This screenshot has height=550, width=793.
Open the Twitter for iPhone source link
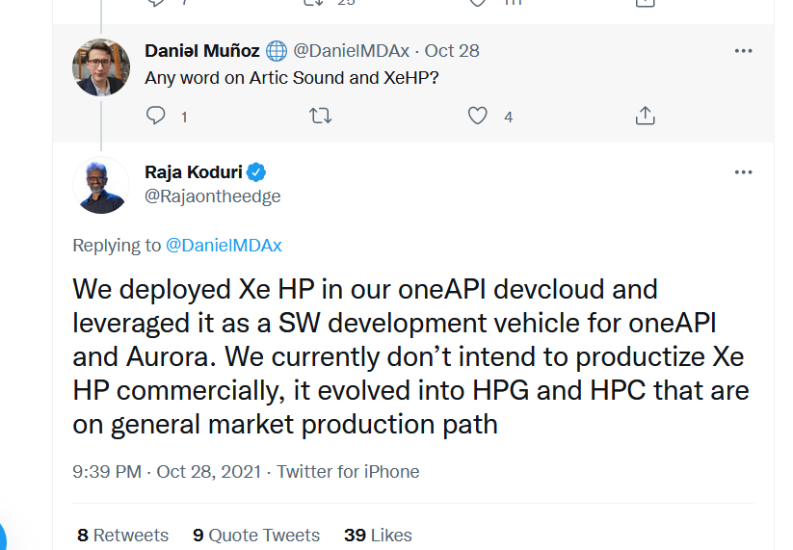348,472
